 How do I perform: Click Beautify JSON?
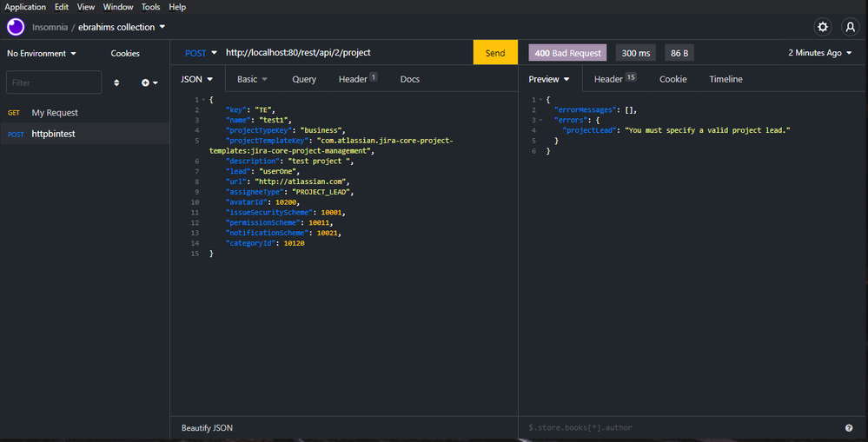207,427
